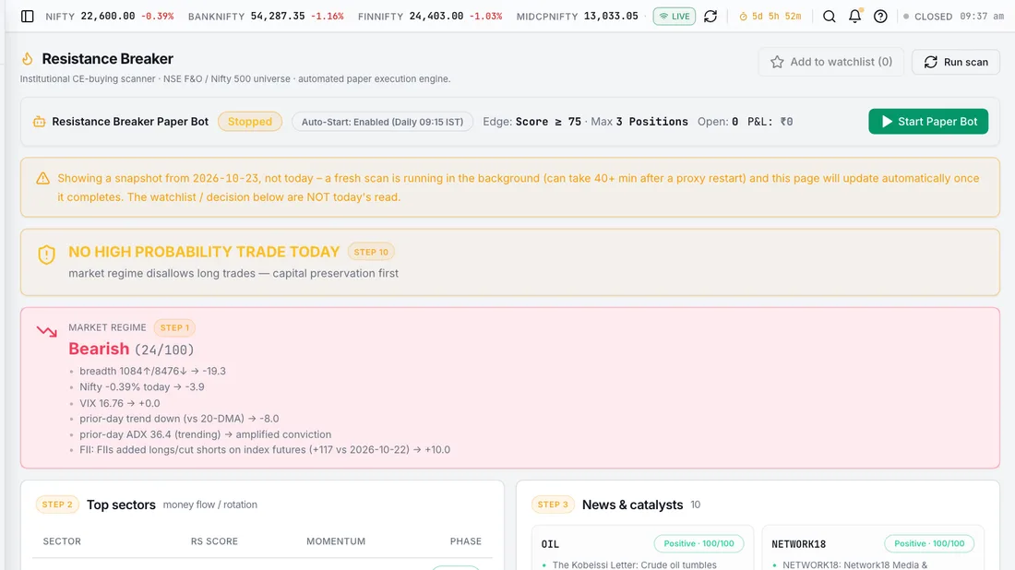Click the paper bot robot icon
This screenshot has height=570, width=1015.
point(40,122)
